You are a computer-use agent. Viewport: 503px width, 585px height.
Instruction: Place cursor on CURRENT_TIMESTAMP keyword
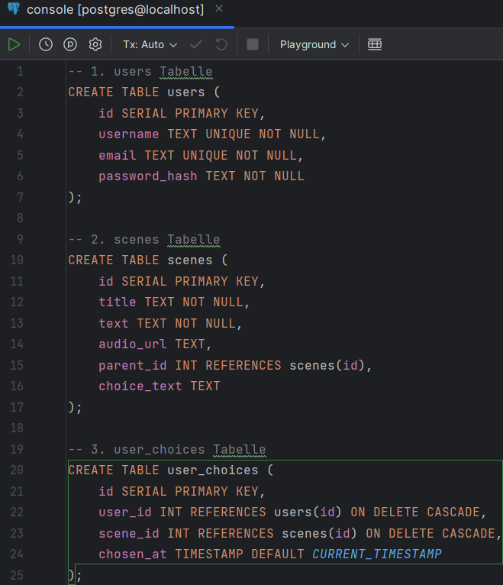[376, 554]
